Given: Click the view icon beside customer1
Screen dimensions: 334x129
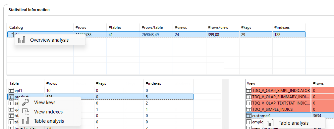Looking at the screenshot, I should coord(249,116).
